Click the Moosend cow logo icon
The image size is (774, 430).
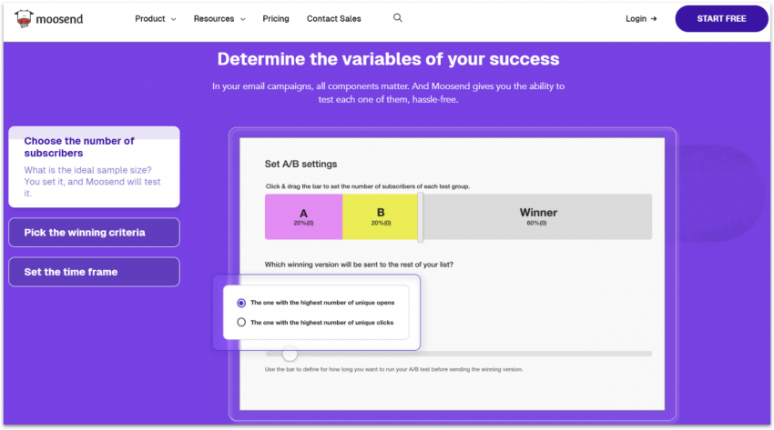click(x=25, y=18)
